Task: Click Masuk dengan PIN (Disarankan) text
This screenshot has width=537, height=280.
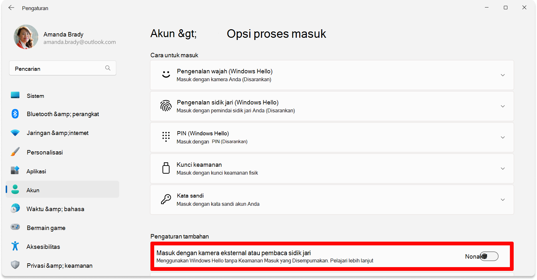Action: tap(212, 142)
